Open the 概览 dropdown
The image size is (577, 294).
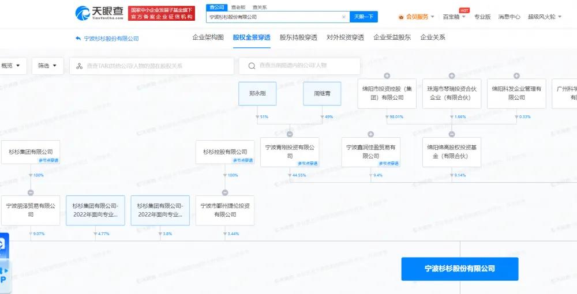11,66
